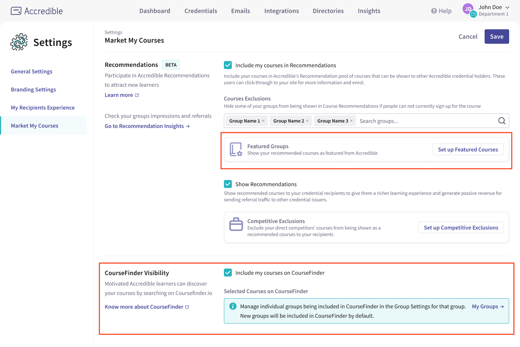Click the external link icon beside Learn more
This screenshot has height=347, width=520.
[136, 95]
